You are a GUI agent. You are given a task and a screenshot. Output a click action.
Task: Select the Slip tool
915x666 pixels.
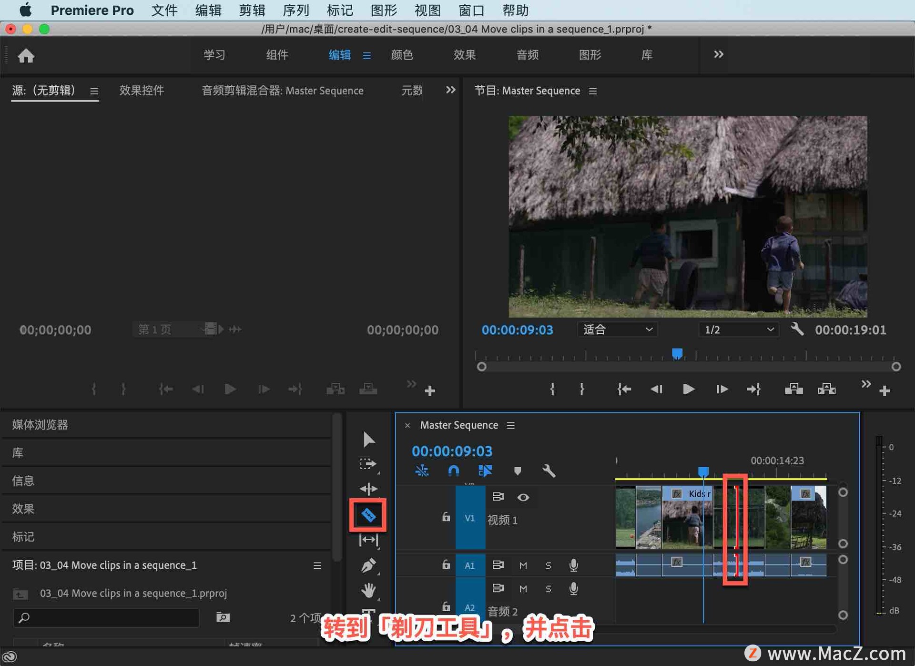point(368,540)
